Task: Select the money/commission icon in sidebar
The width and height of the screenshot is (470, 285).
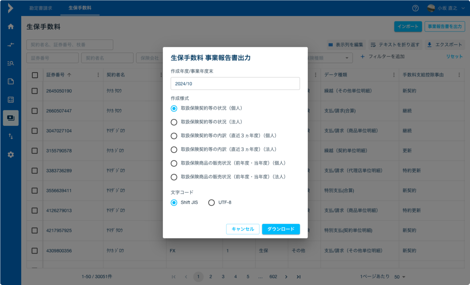Action: point(11,118)
